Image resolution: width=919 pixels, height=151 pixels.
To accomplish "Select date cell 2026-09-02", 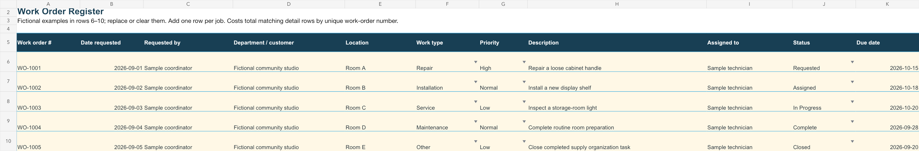I will click(x=112, y=82).
